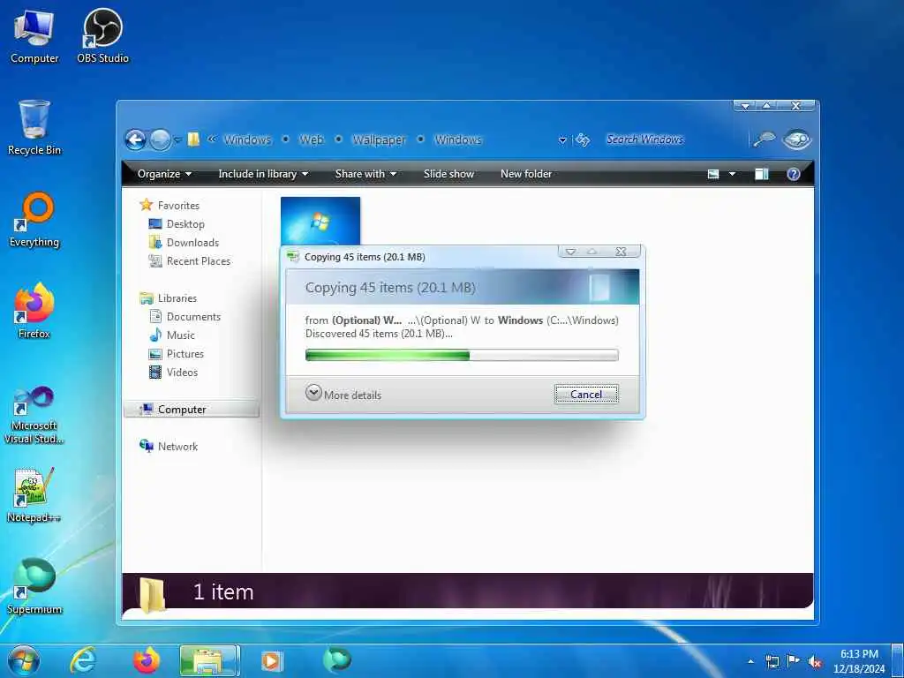Click the change view icon
Screen dimensions: 904x678
(x=713, y=174)
